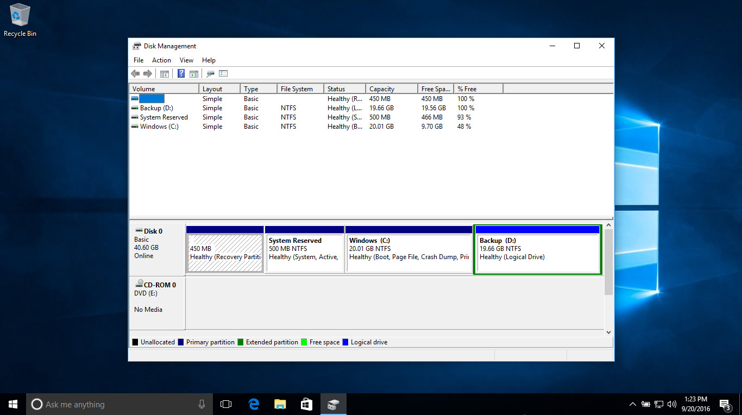742x415 pixels.
Task: Select the System Reserved volume name
Action: point(164,117)
